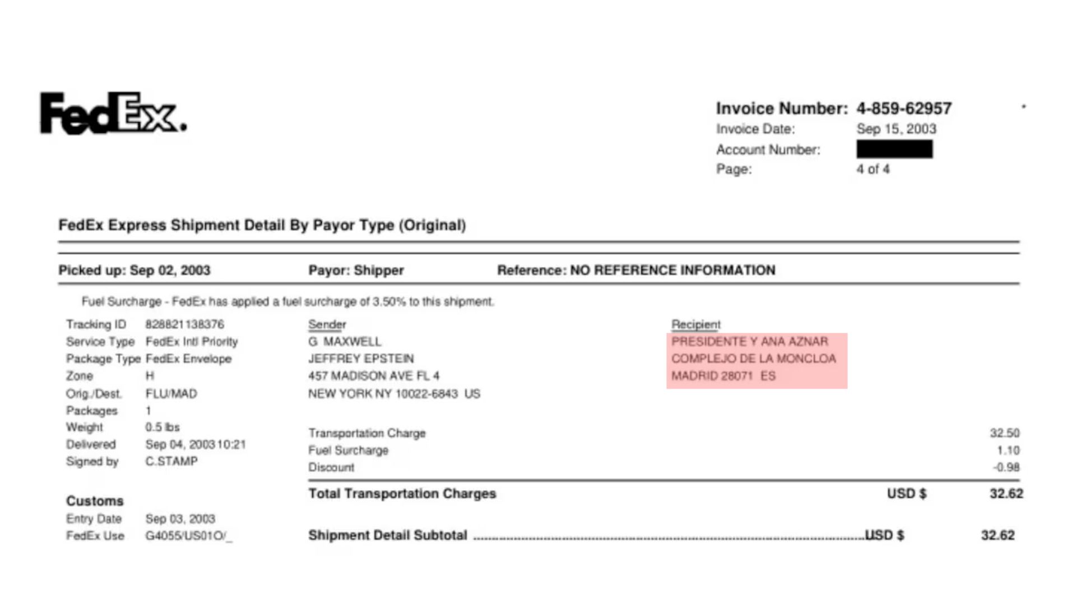Click the JEFFREY EPSTEIN sender line
Viewport: 1076px width, 605px height.
tap(361, 359)
